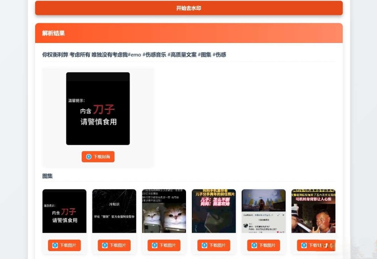This screenshot has width=377, height=259.
Task: Select the first gallery thumbnail with 刀子 text
Action: (64, 211)
